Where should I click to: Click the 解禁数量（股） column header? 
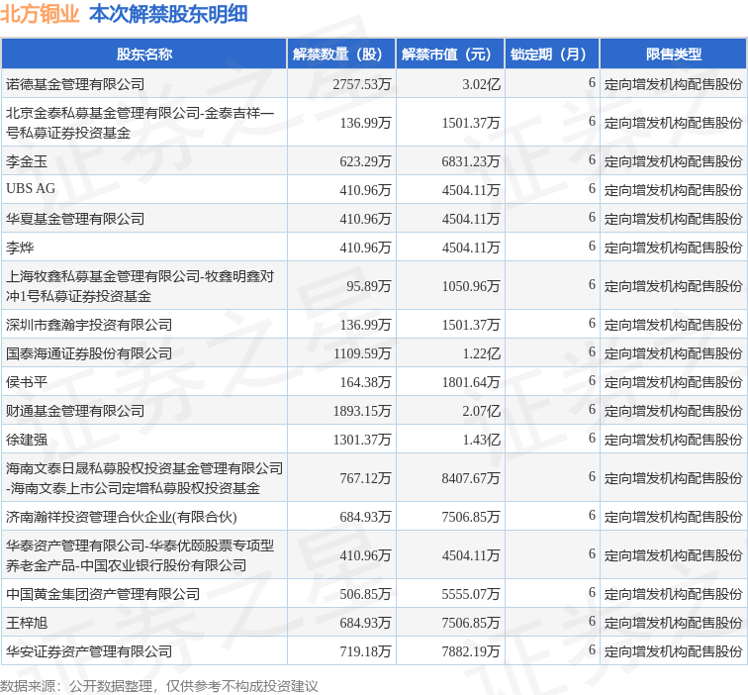(x=339, y=54)
